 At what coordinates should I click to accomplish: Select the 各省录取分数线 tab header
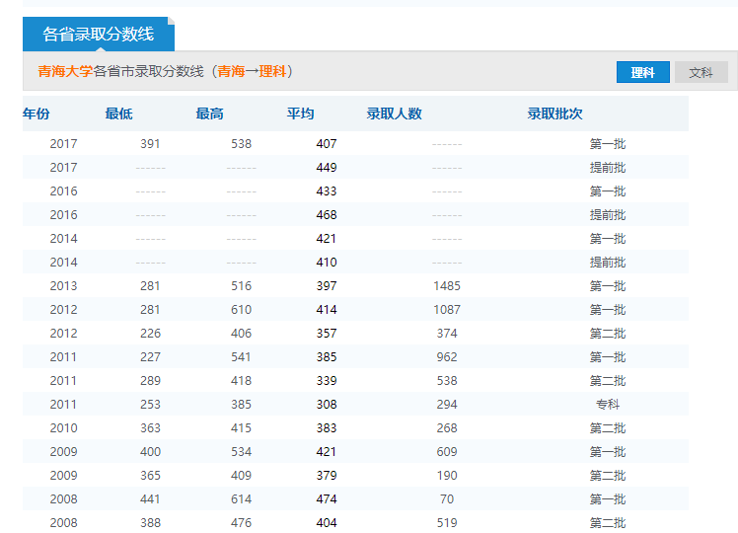click(99, 34)
